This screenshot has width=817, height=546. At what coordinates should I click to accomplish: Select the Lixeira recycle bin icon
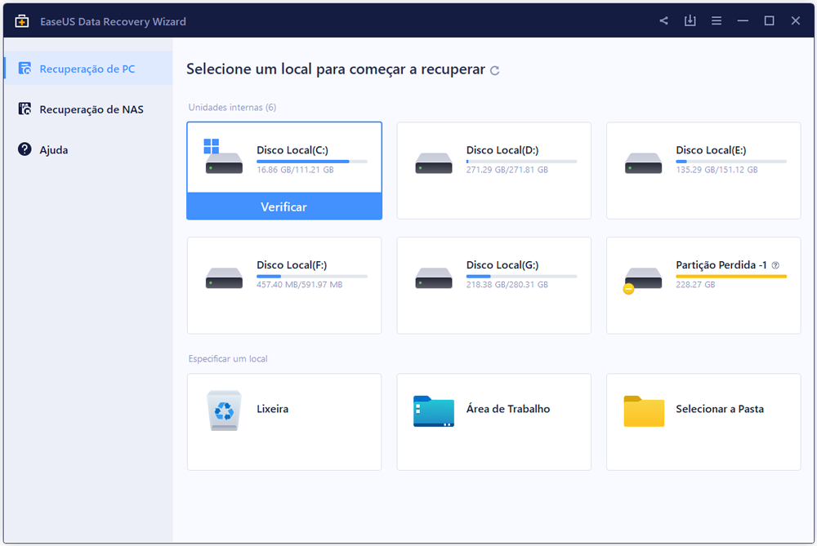coord(224,410)
